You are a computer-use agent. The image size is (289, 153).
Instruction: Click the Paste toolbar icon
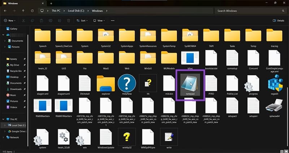tap(42, 21)
